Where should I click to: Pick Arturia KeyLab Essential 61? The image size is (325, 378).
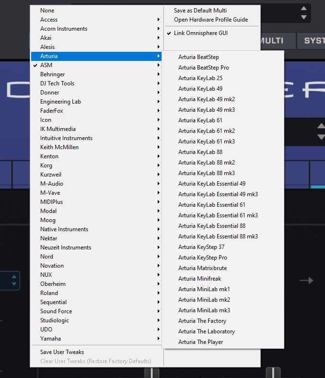223,205
